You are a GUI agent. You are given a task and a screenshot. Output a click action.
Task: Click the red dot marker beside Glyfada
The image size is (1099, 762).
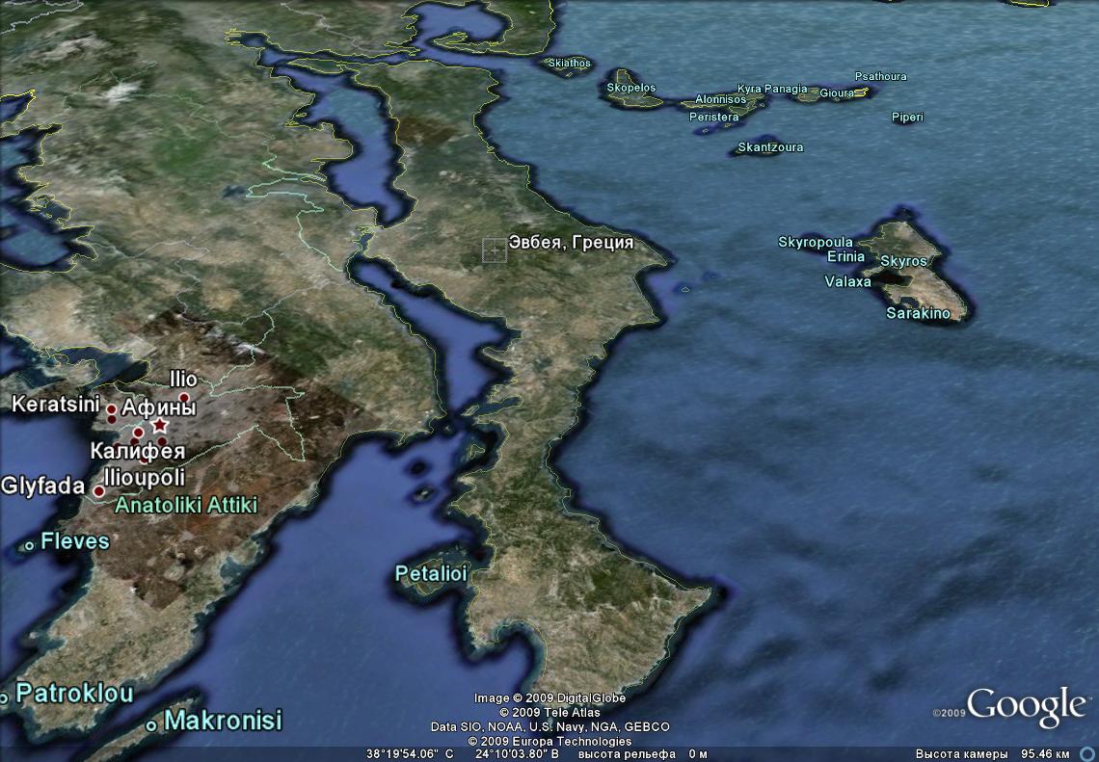point(98,491)
